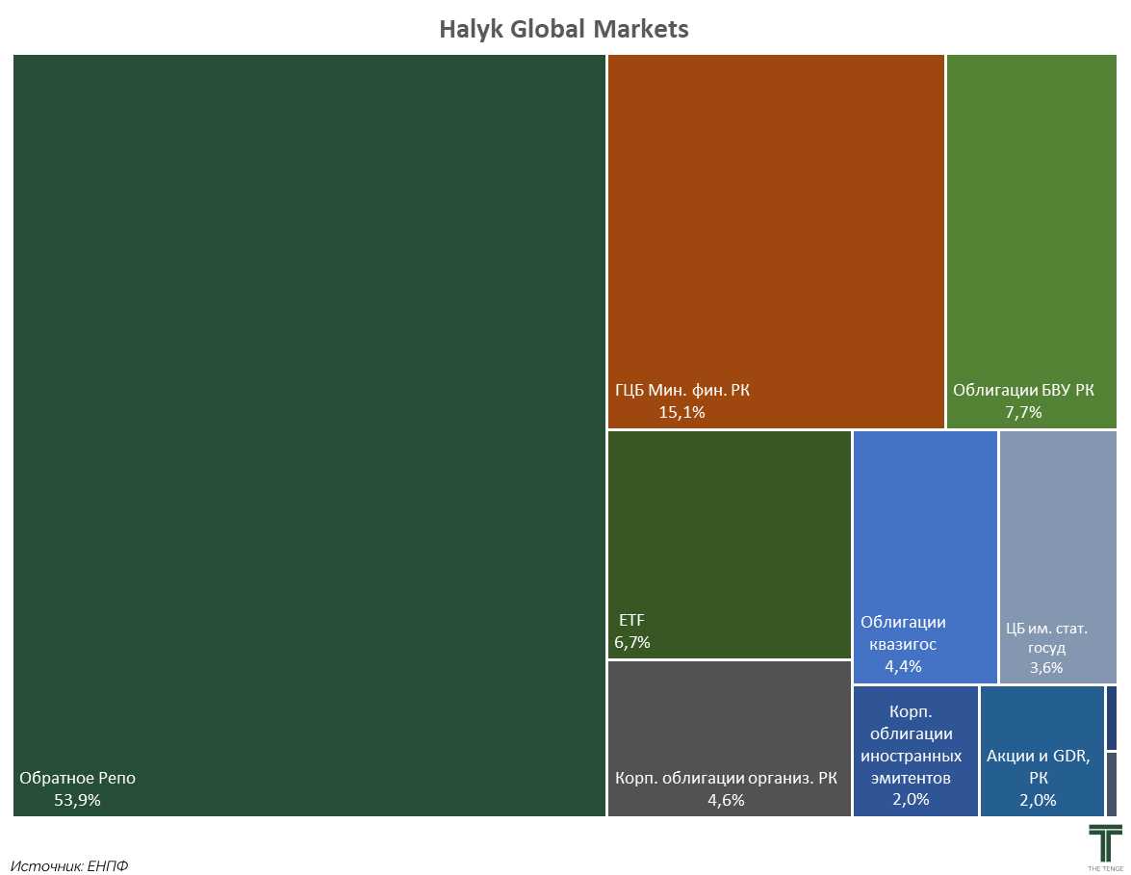Click the 15,1% value label
The height and width of the screenshot is (875, 1131).
click(681, 412)
